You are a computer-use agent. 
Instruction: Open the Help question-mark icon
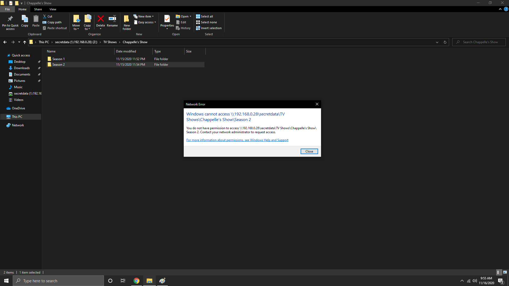[x=506, y=9]
